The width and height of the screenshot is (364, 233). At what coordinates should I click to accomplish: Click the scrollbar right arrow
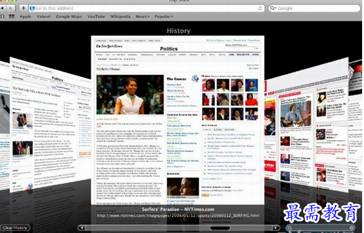click(276, 228)
